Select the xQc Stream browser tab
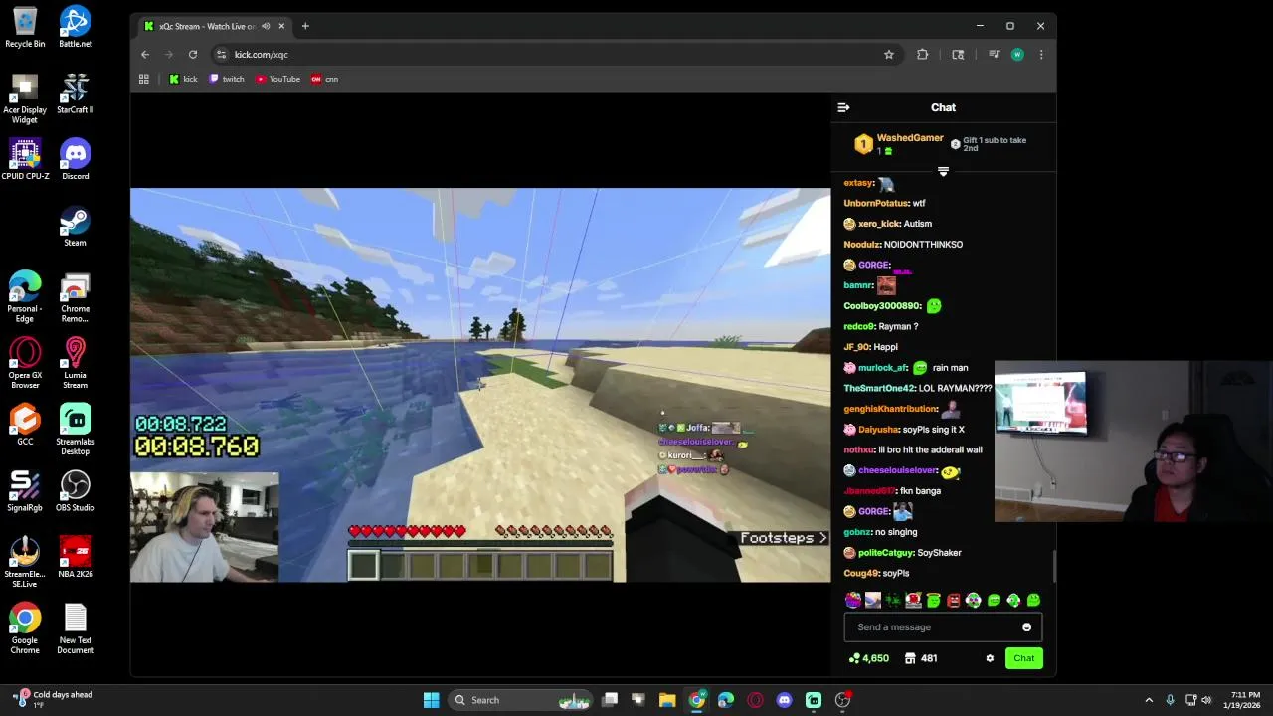 pyautogui.click(x=214, y=26)
